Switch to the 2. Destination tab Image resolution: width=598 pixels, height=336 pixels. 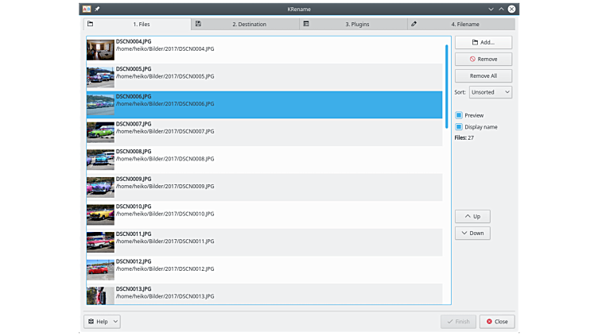tap(246, 25)
